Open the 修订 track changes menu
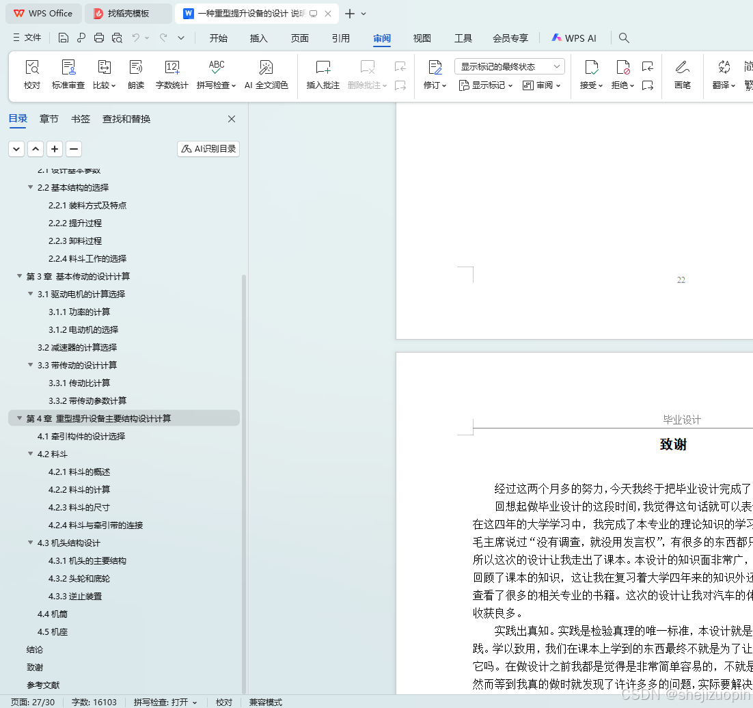 point(435,74)
